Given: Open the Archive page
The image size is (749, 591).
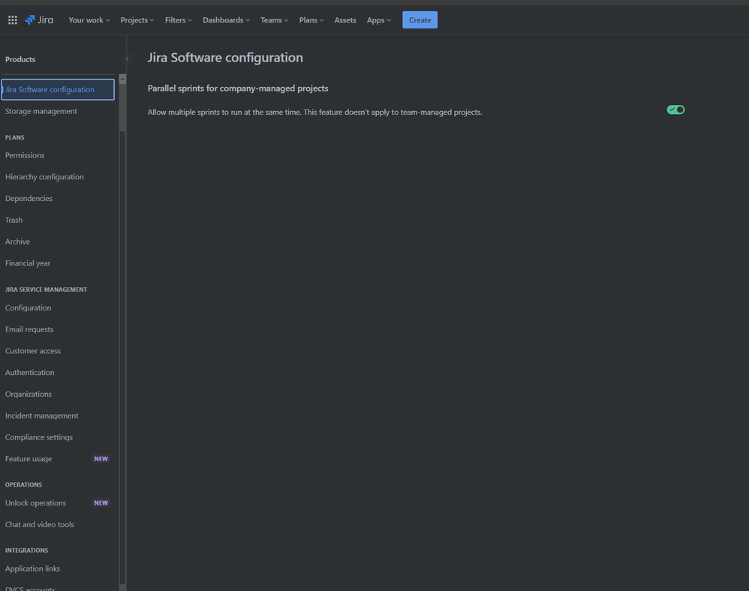Looking at the screenshot, I should (x=18, y=241).
